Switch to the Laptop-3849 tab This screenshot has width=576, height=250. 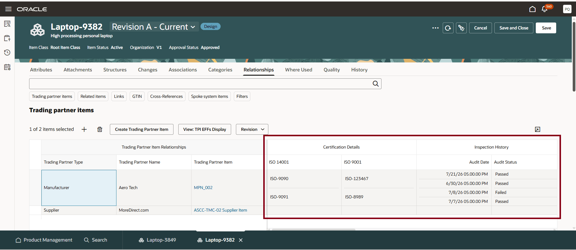point(157,240)
